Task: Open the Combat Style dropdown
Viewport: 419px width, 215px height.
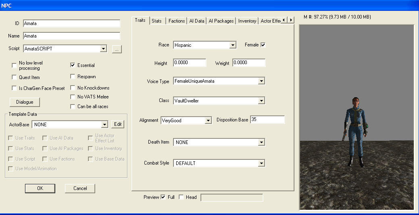Action: pyautogui.click(x=261, y=163)
